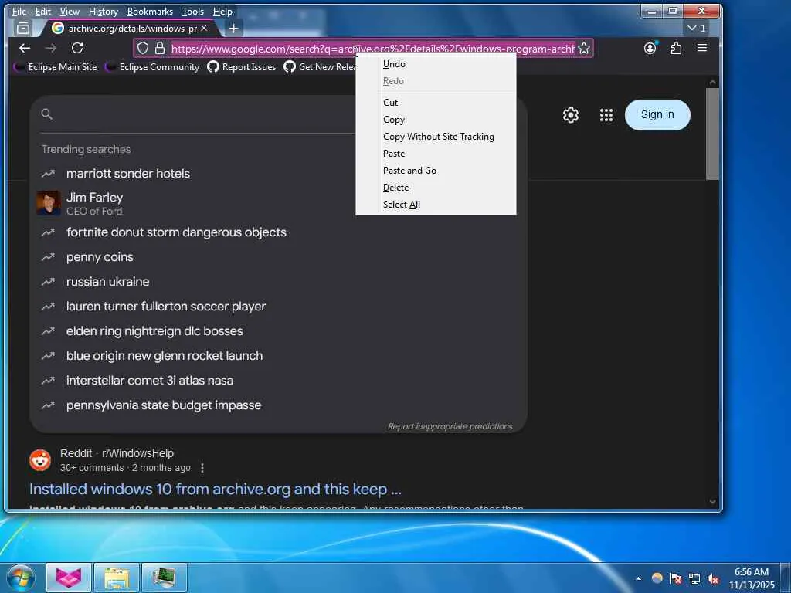Reload the page with the refresh icon
This screenshot has height=593, width=791.
pyautogui.click(x=77, y=48)
